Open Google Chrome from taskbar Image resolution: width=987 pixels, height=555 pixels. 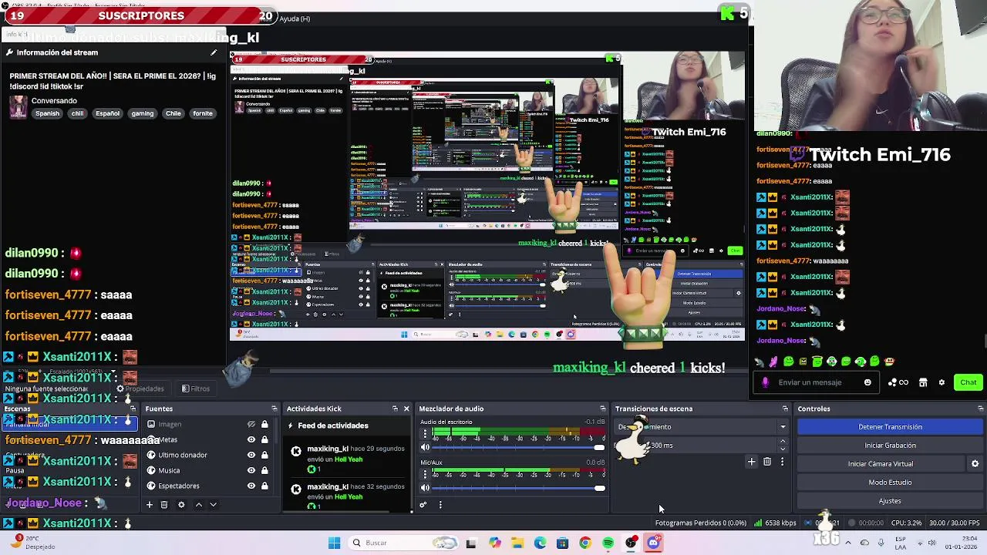point(585,543)
